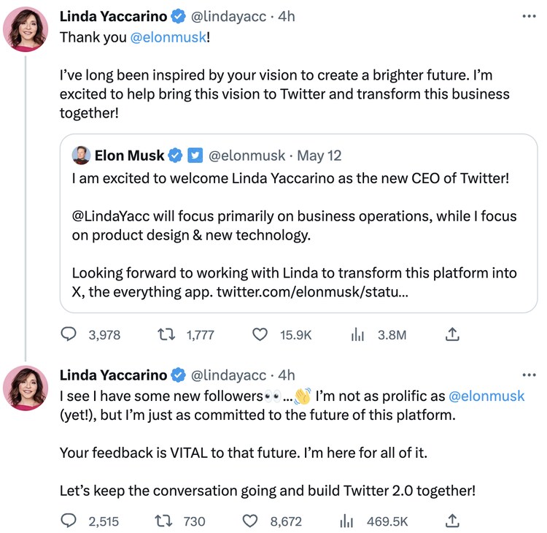The width and height of the screenshot is (547, 533).
Task: Like the tweet with 8,672 likes
Action: point(250,521)
